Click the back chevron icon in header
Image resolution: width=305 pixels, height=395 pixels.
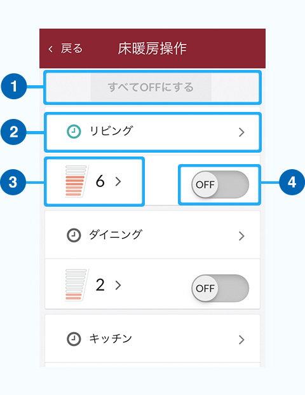tap(51, 49)
